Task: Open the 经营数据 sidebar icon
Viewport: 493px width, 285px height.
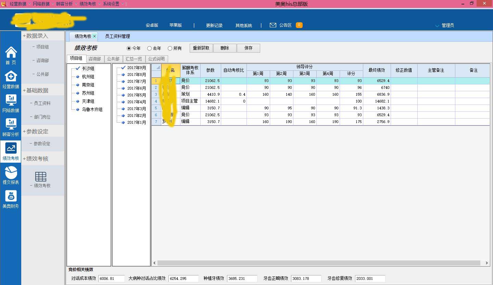Action: tap(11, 77)
